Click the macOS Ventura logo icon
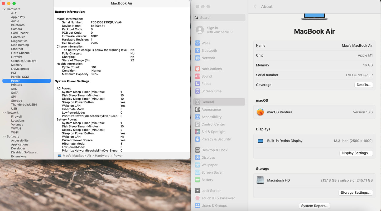 pyautogui.click(x=260, y=112)
